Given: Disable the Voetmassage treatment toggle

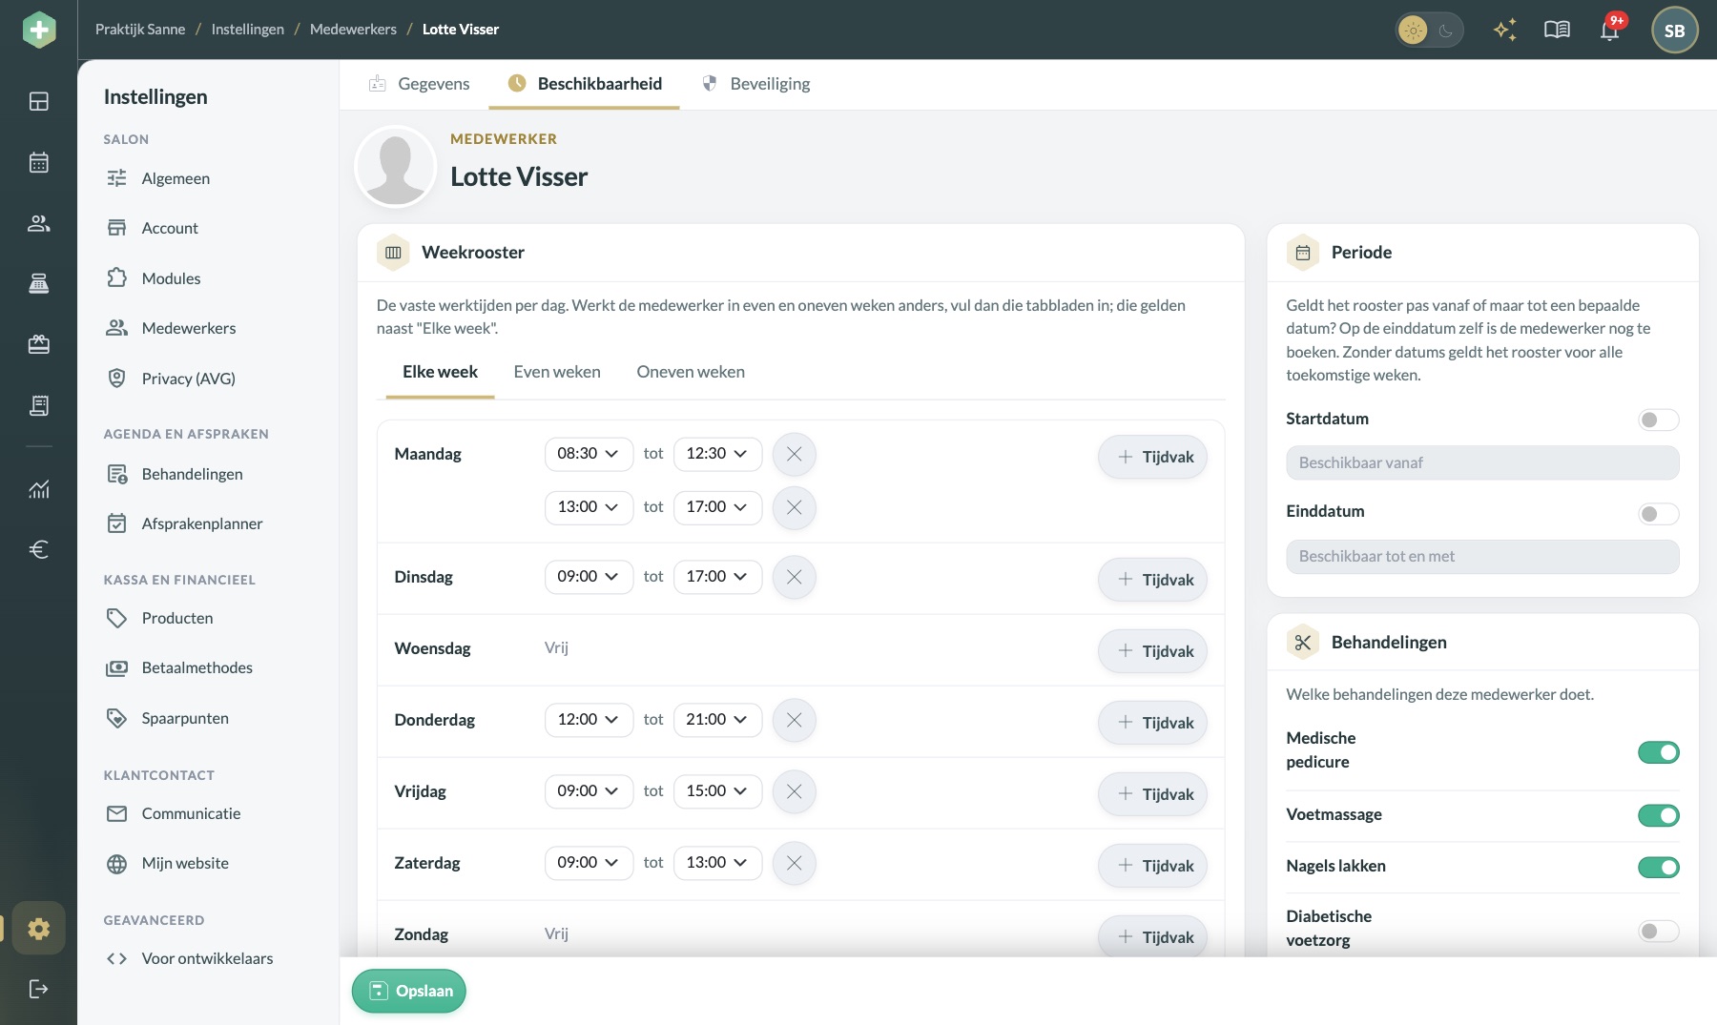Looking at the screenshot, I should tap(1659, 815).
